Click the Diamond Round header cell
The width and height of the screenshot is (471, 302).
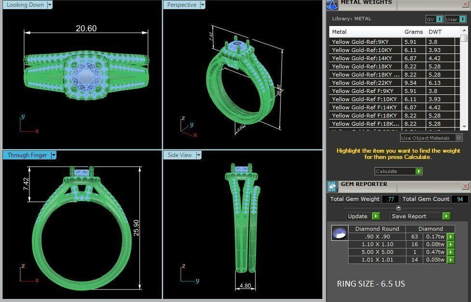[x=377, y=229]
